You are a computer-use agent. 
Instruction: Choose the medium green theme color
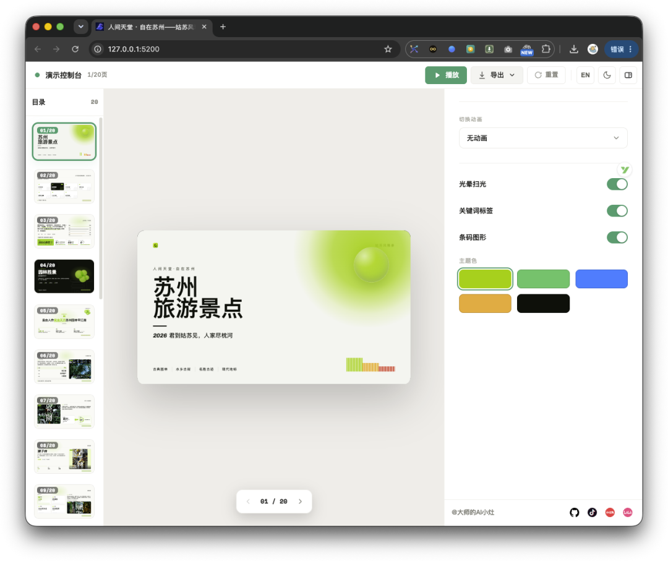[x=543, y=279]
